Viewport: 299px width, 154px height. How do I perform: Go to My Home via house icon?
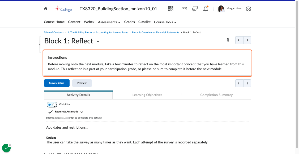coord(46,9)
